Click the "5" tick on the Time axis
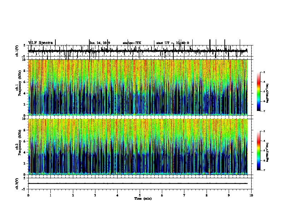 pos(140,195)
